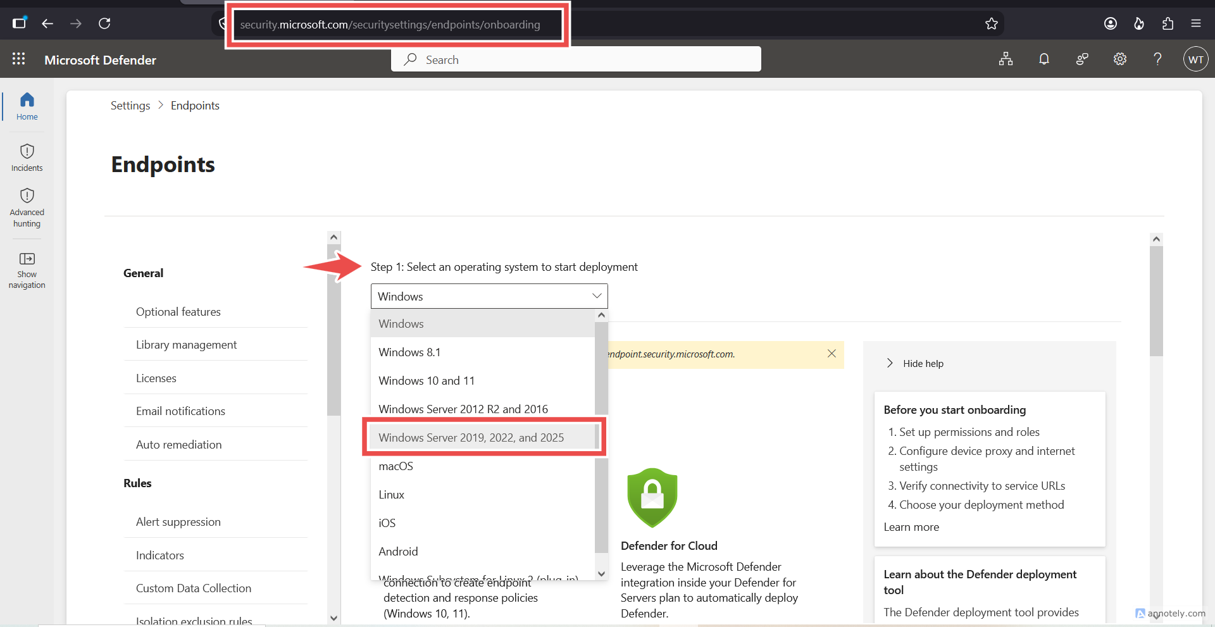Click the Microsoft Defender title
This screenshot has width=1215, height=627.
tap(100, 59)
